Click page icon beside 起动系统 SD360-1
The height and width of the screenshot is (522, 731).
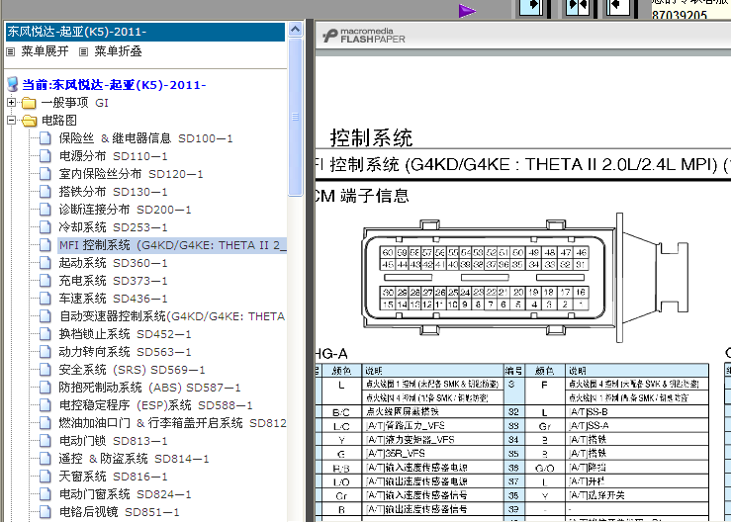(x=46, y=263)
